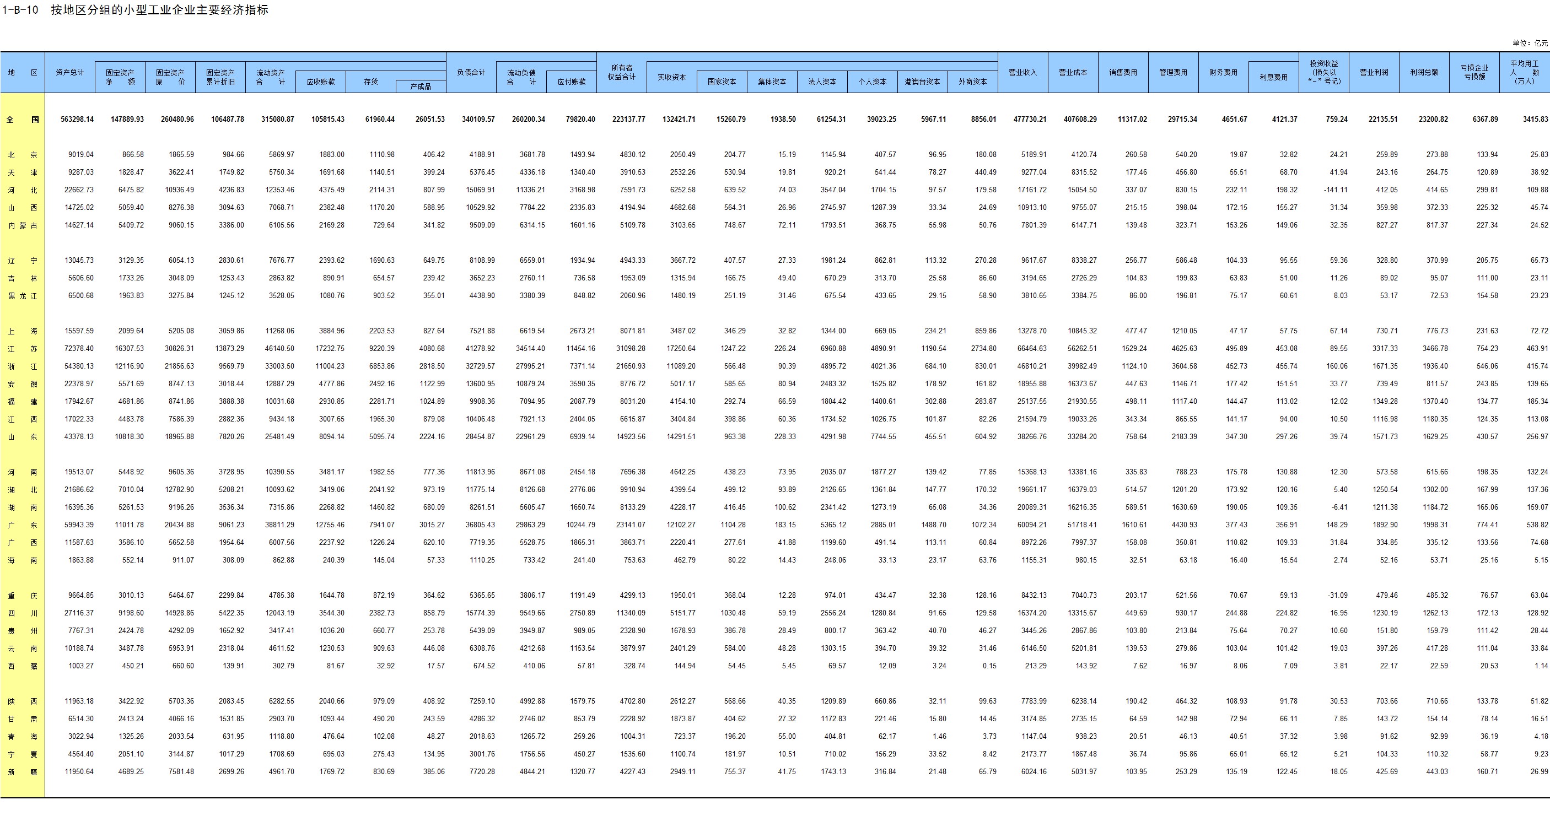
Task: Select the 全国 row label
Action: [x=22, y=120]
